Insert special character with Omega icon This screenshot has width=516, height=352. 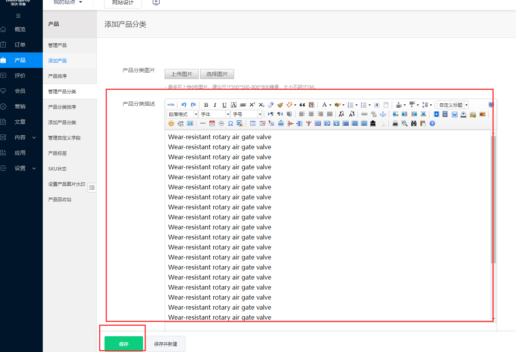click(x=230, y=123)
